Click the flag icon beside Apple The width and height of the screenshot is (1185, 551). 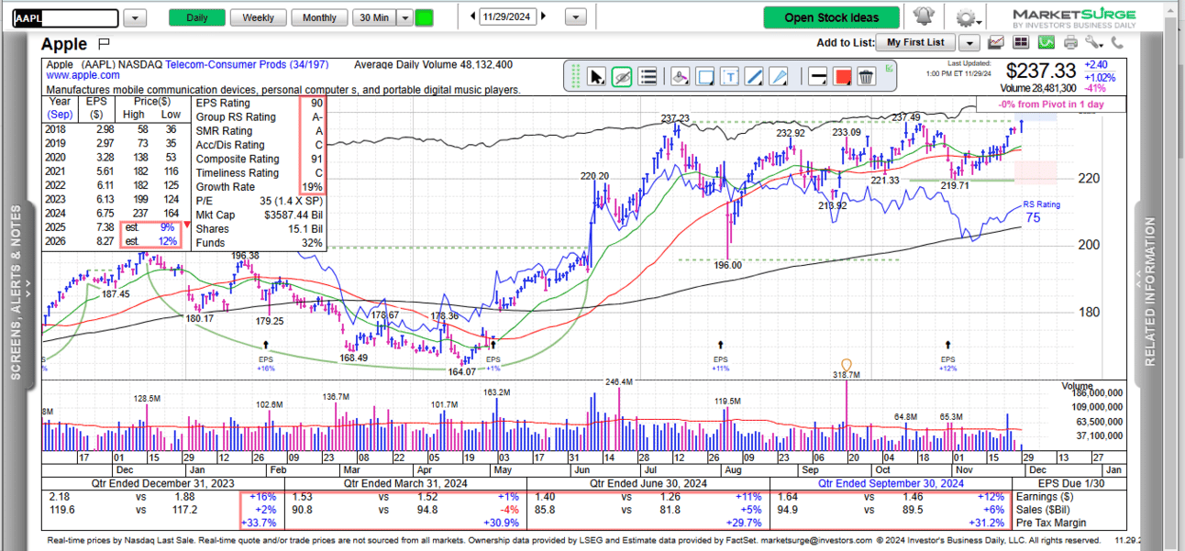[103, 44]
